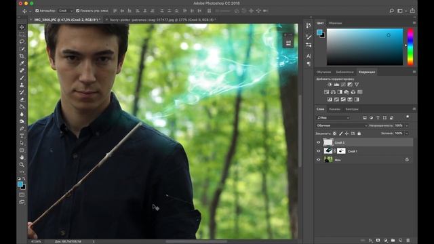This screenshot has height=244, width=434.
Task: Select the Move tool in the toolbar
Action: pyautogui.click(x=22, y=27)
